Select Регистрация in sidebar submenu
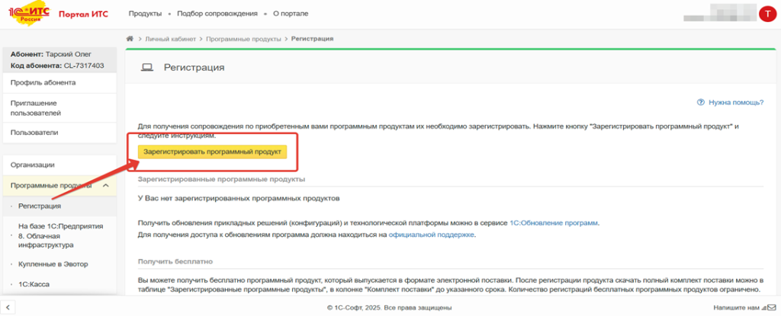 [58, 206]
